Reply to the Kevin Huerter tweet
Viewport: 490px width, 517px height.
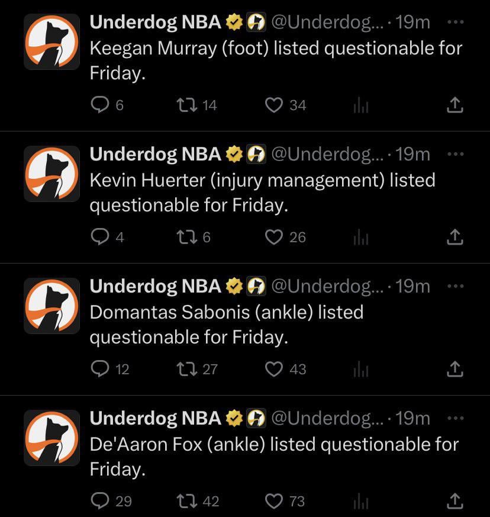click(x=98, y=237)
